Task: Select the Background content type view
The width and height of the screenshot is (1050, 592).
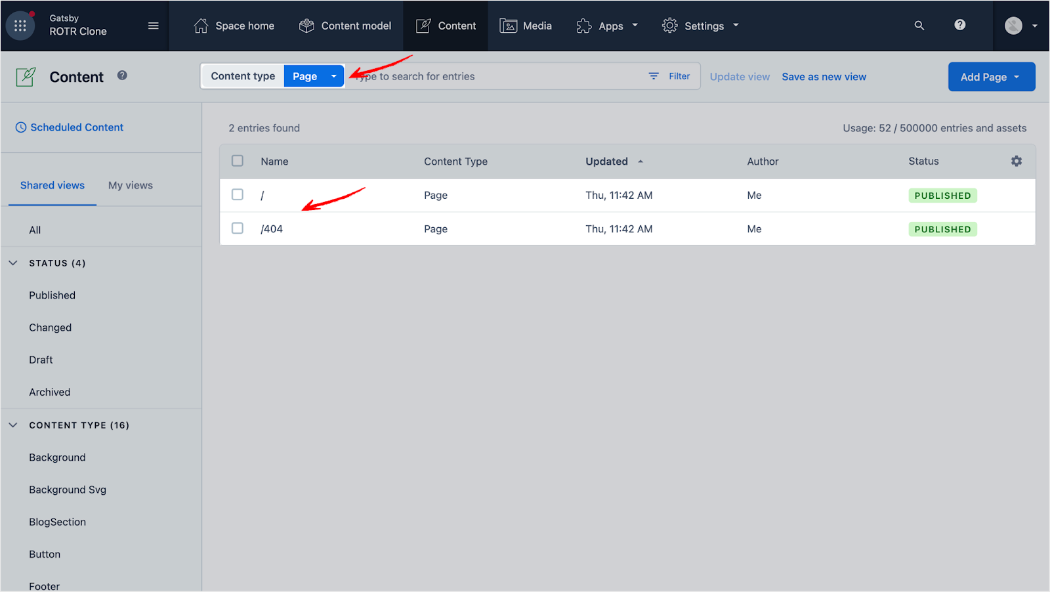Action: coord(57,457)
